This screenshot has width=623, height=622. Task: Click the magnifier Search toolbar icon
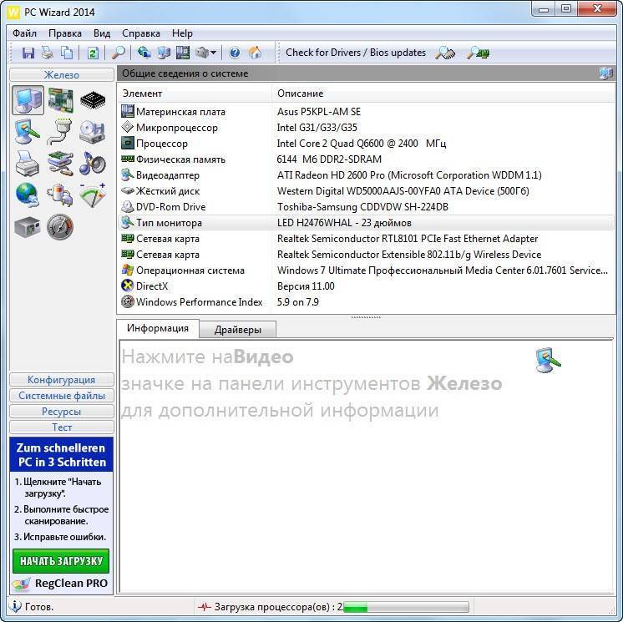point(118,53)
